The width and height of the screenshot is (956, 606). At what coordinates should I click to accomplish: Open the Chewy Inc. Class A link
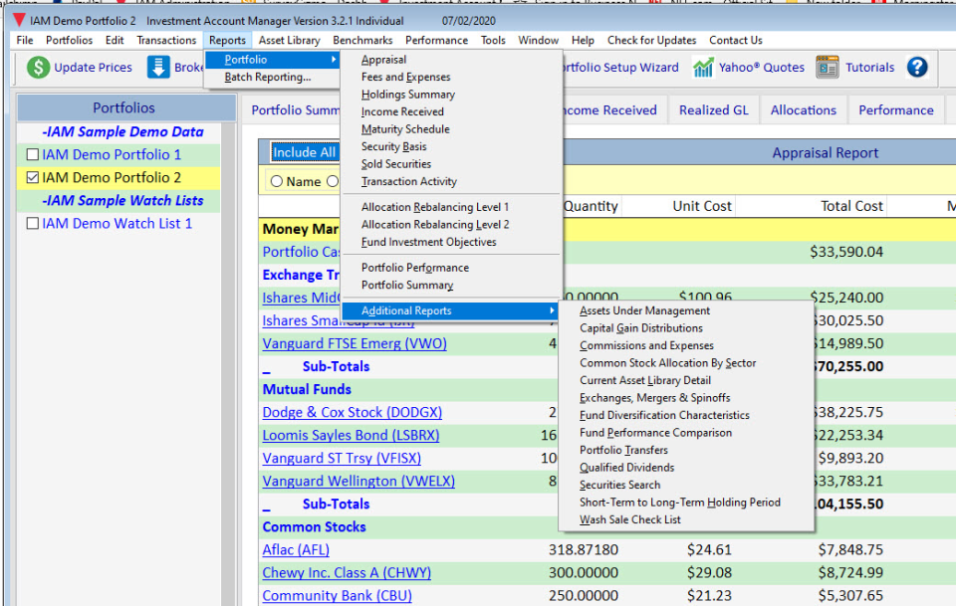pyautogui.click(x=346, y=572)
